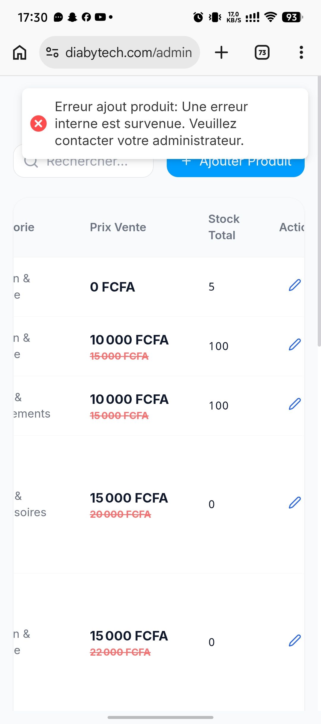
Task: Sort by Stock Total column header
Action: coord(224,227)
